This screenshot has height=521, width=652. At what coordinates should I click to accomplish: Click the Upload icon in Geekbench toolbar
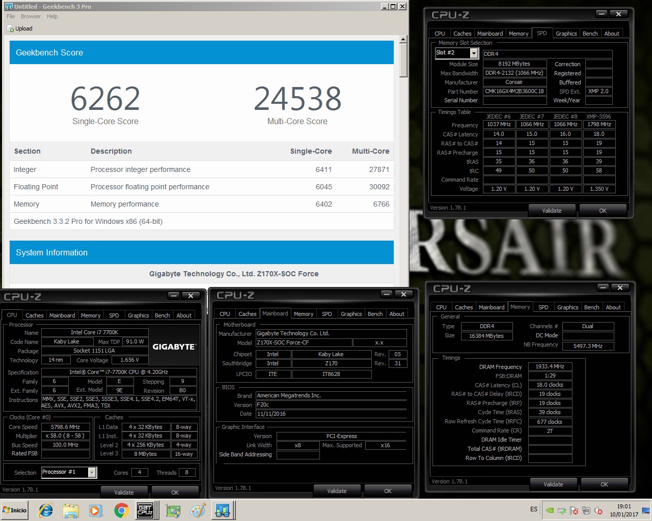pyautogui.click(x=10, y=29)
